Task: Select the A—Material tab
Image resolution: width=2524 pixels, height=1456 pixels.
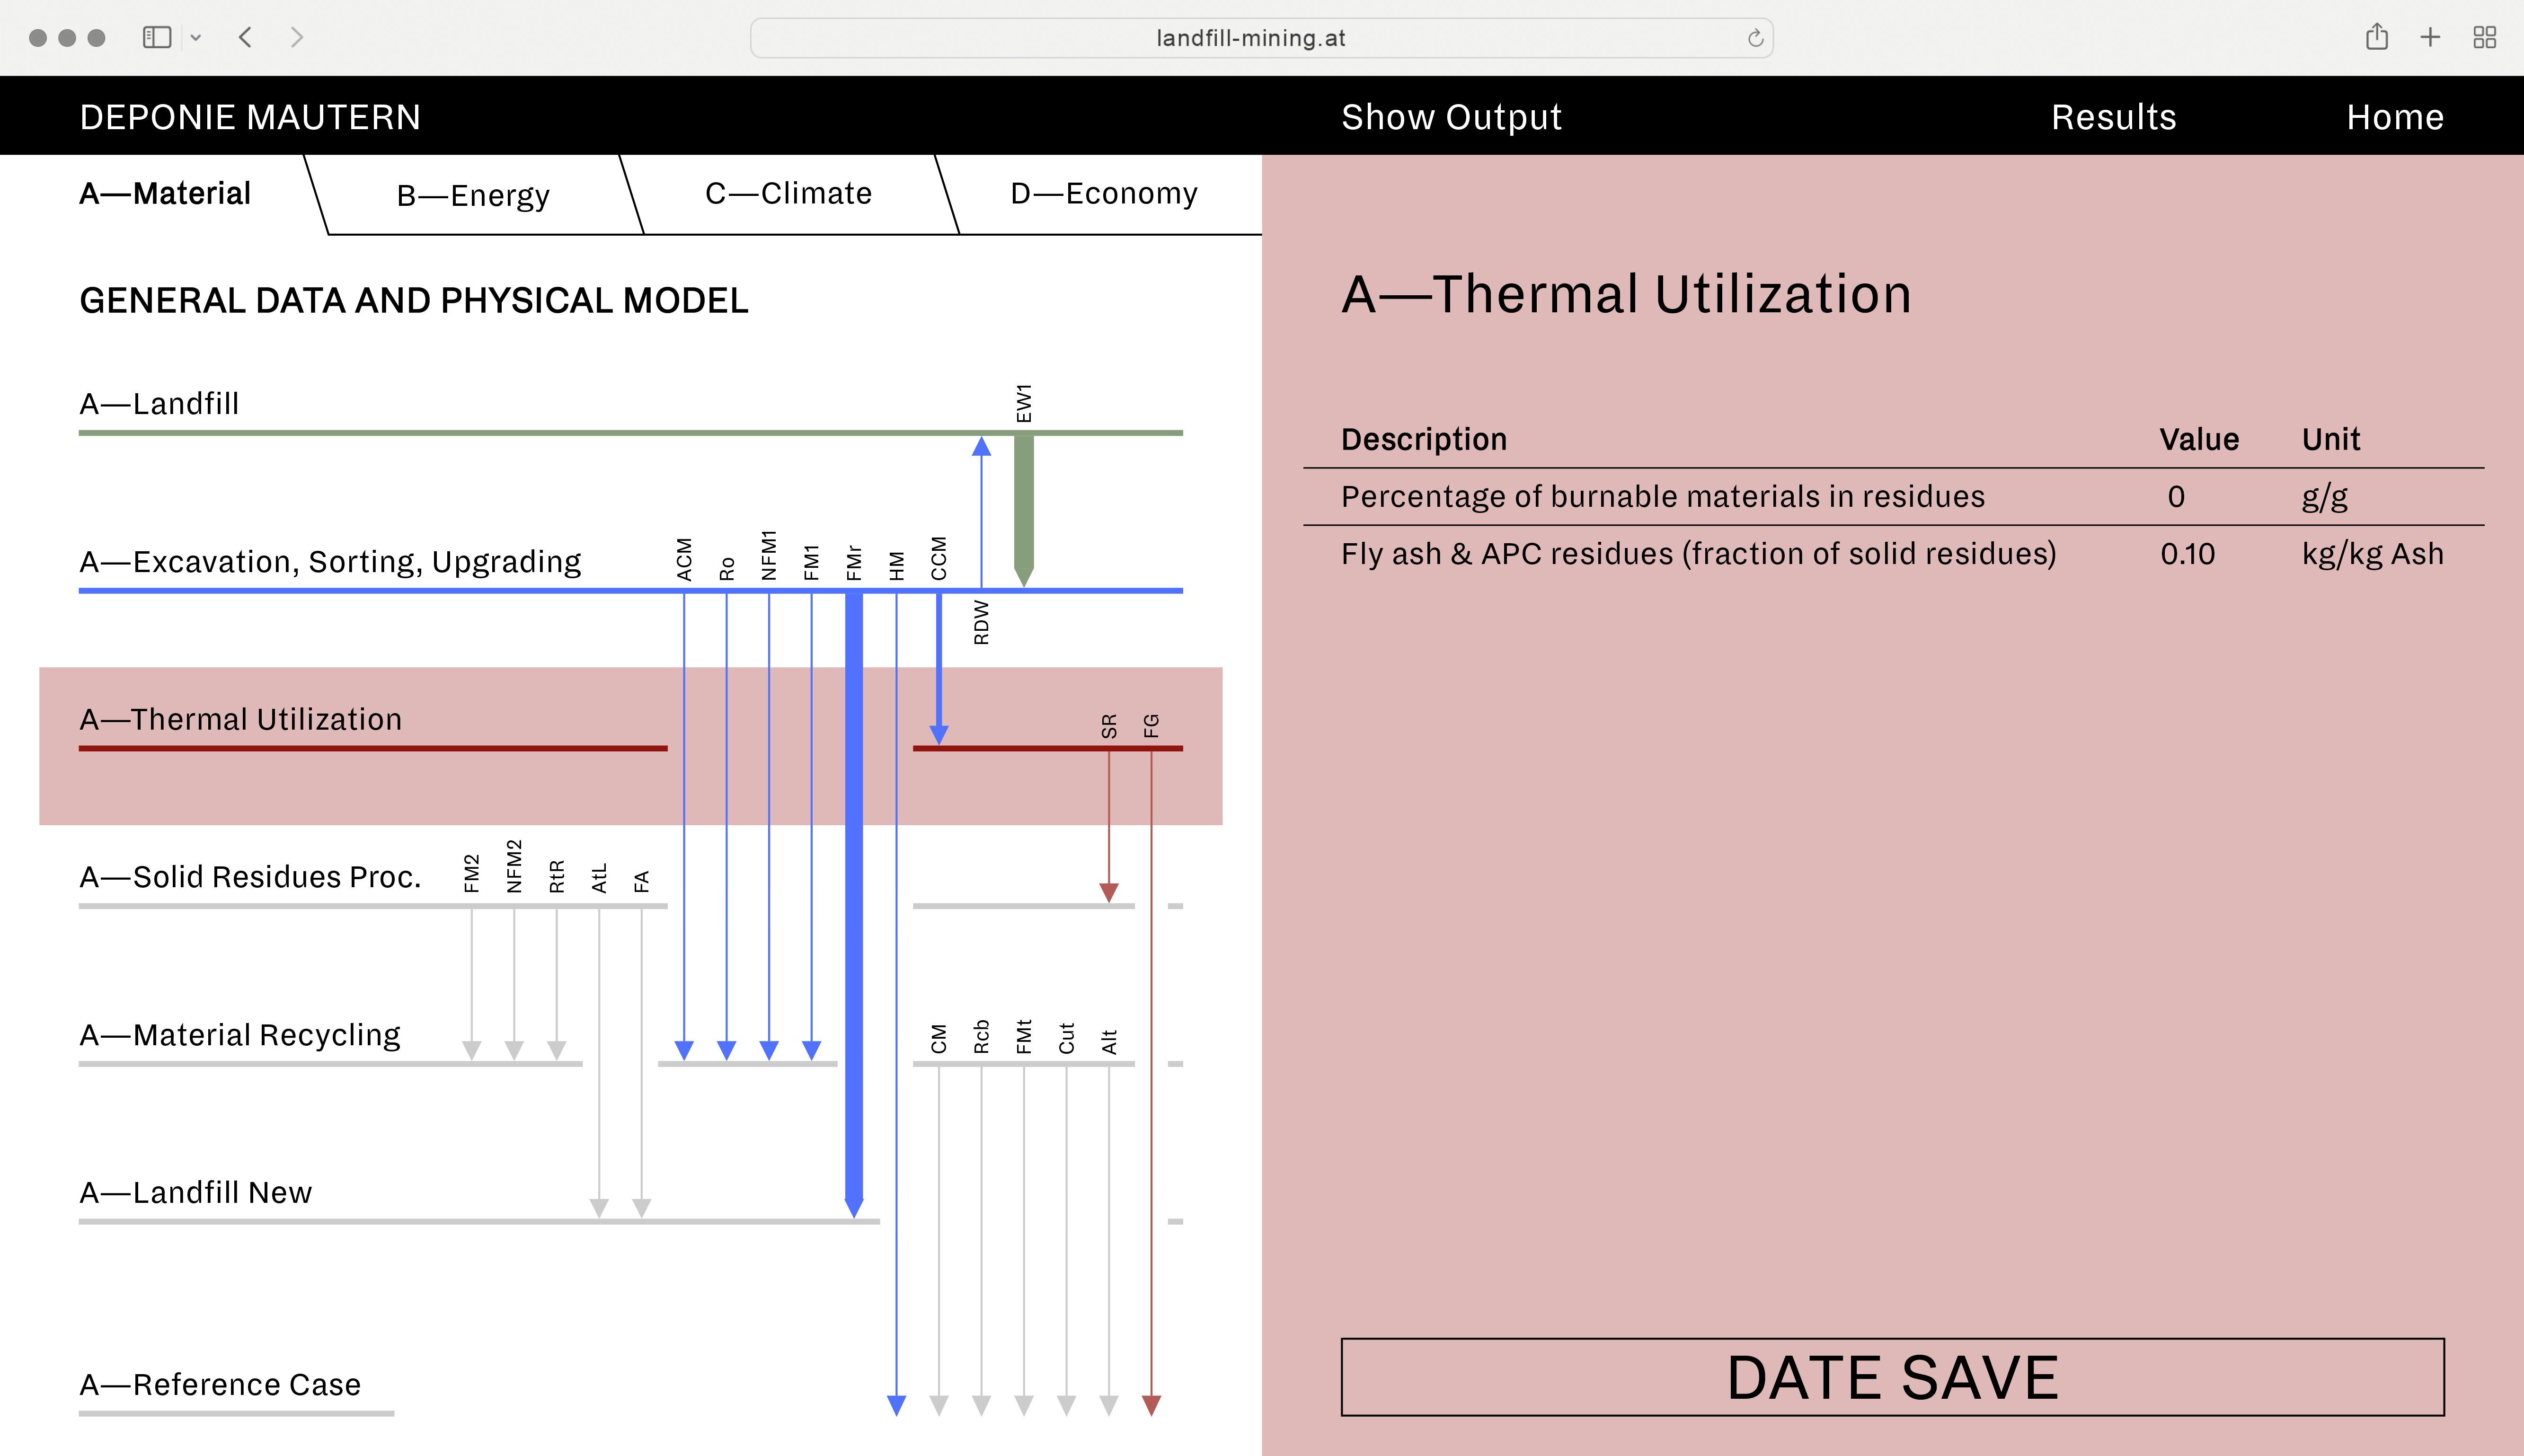Action: [x=165, y=193]
